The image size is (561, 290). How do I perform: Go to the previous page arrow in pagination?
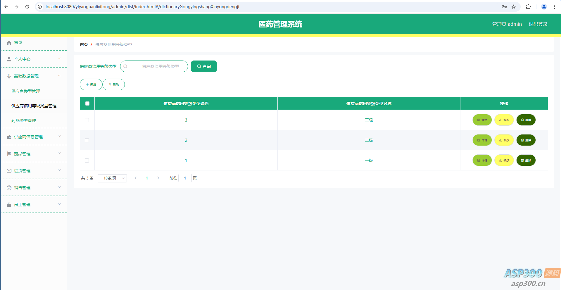(136, 178)
